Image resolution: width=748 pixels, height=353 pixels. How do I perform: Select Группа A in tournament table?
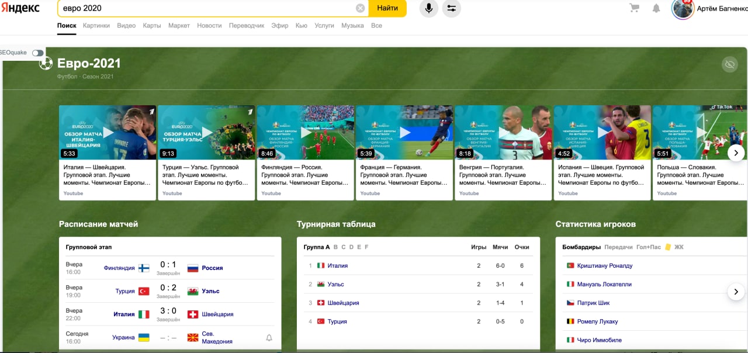pos(317,247)
